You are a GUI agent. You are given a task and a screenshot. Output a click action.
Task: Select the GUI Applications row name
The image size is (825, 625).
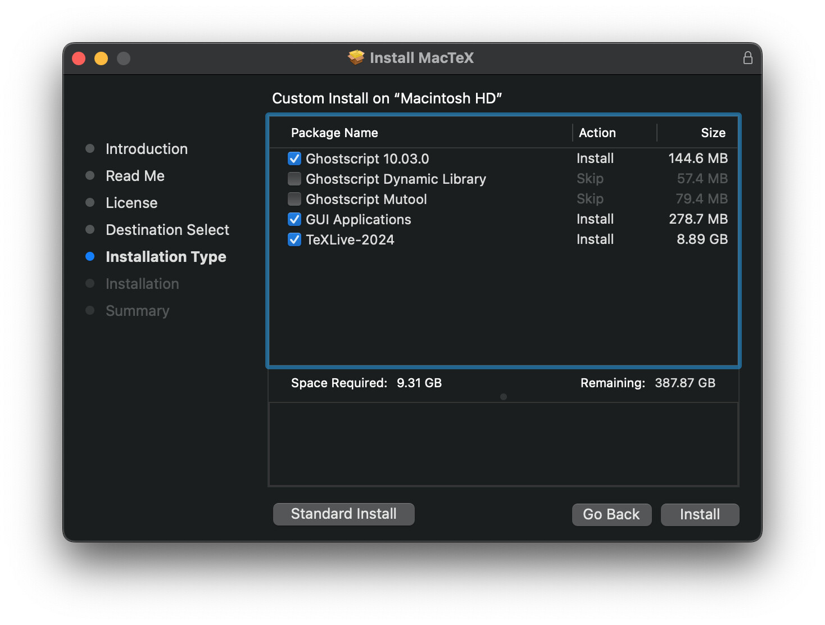pos(359,219)
